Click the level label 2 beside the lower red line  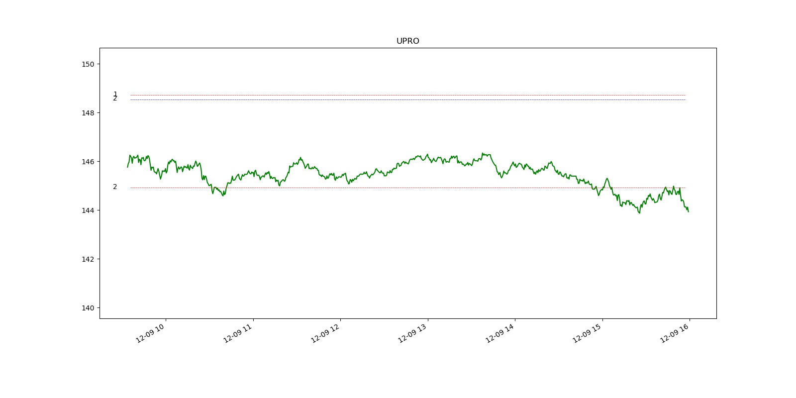point(115,187)
